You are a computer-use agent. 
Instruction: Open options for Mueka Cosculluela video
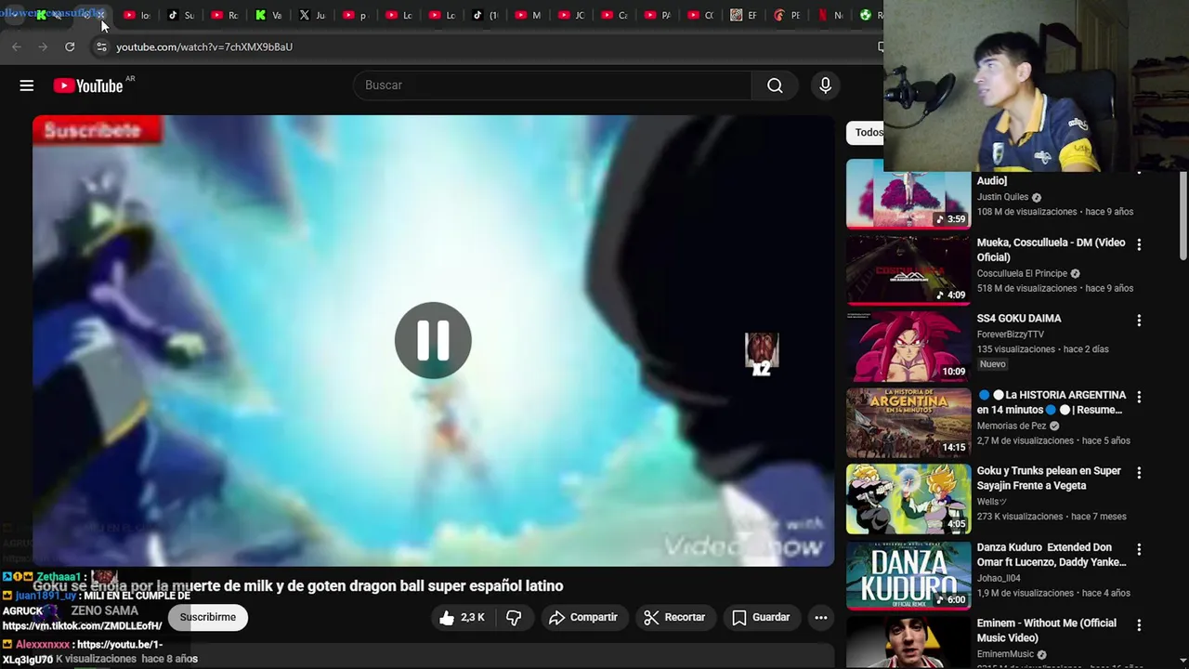[1139, 244]
